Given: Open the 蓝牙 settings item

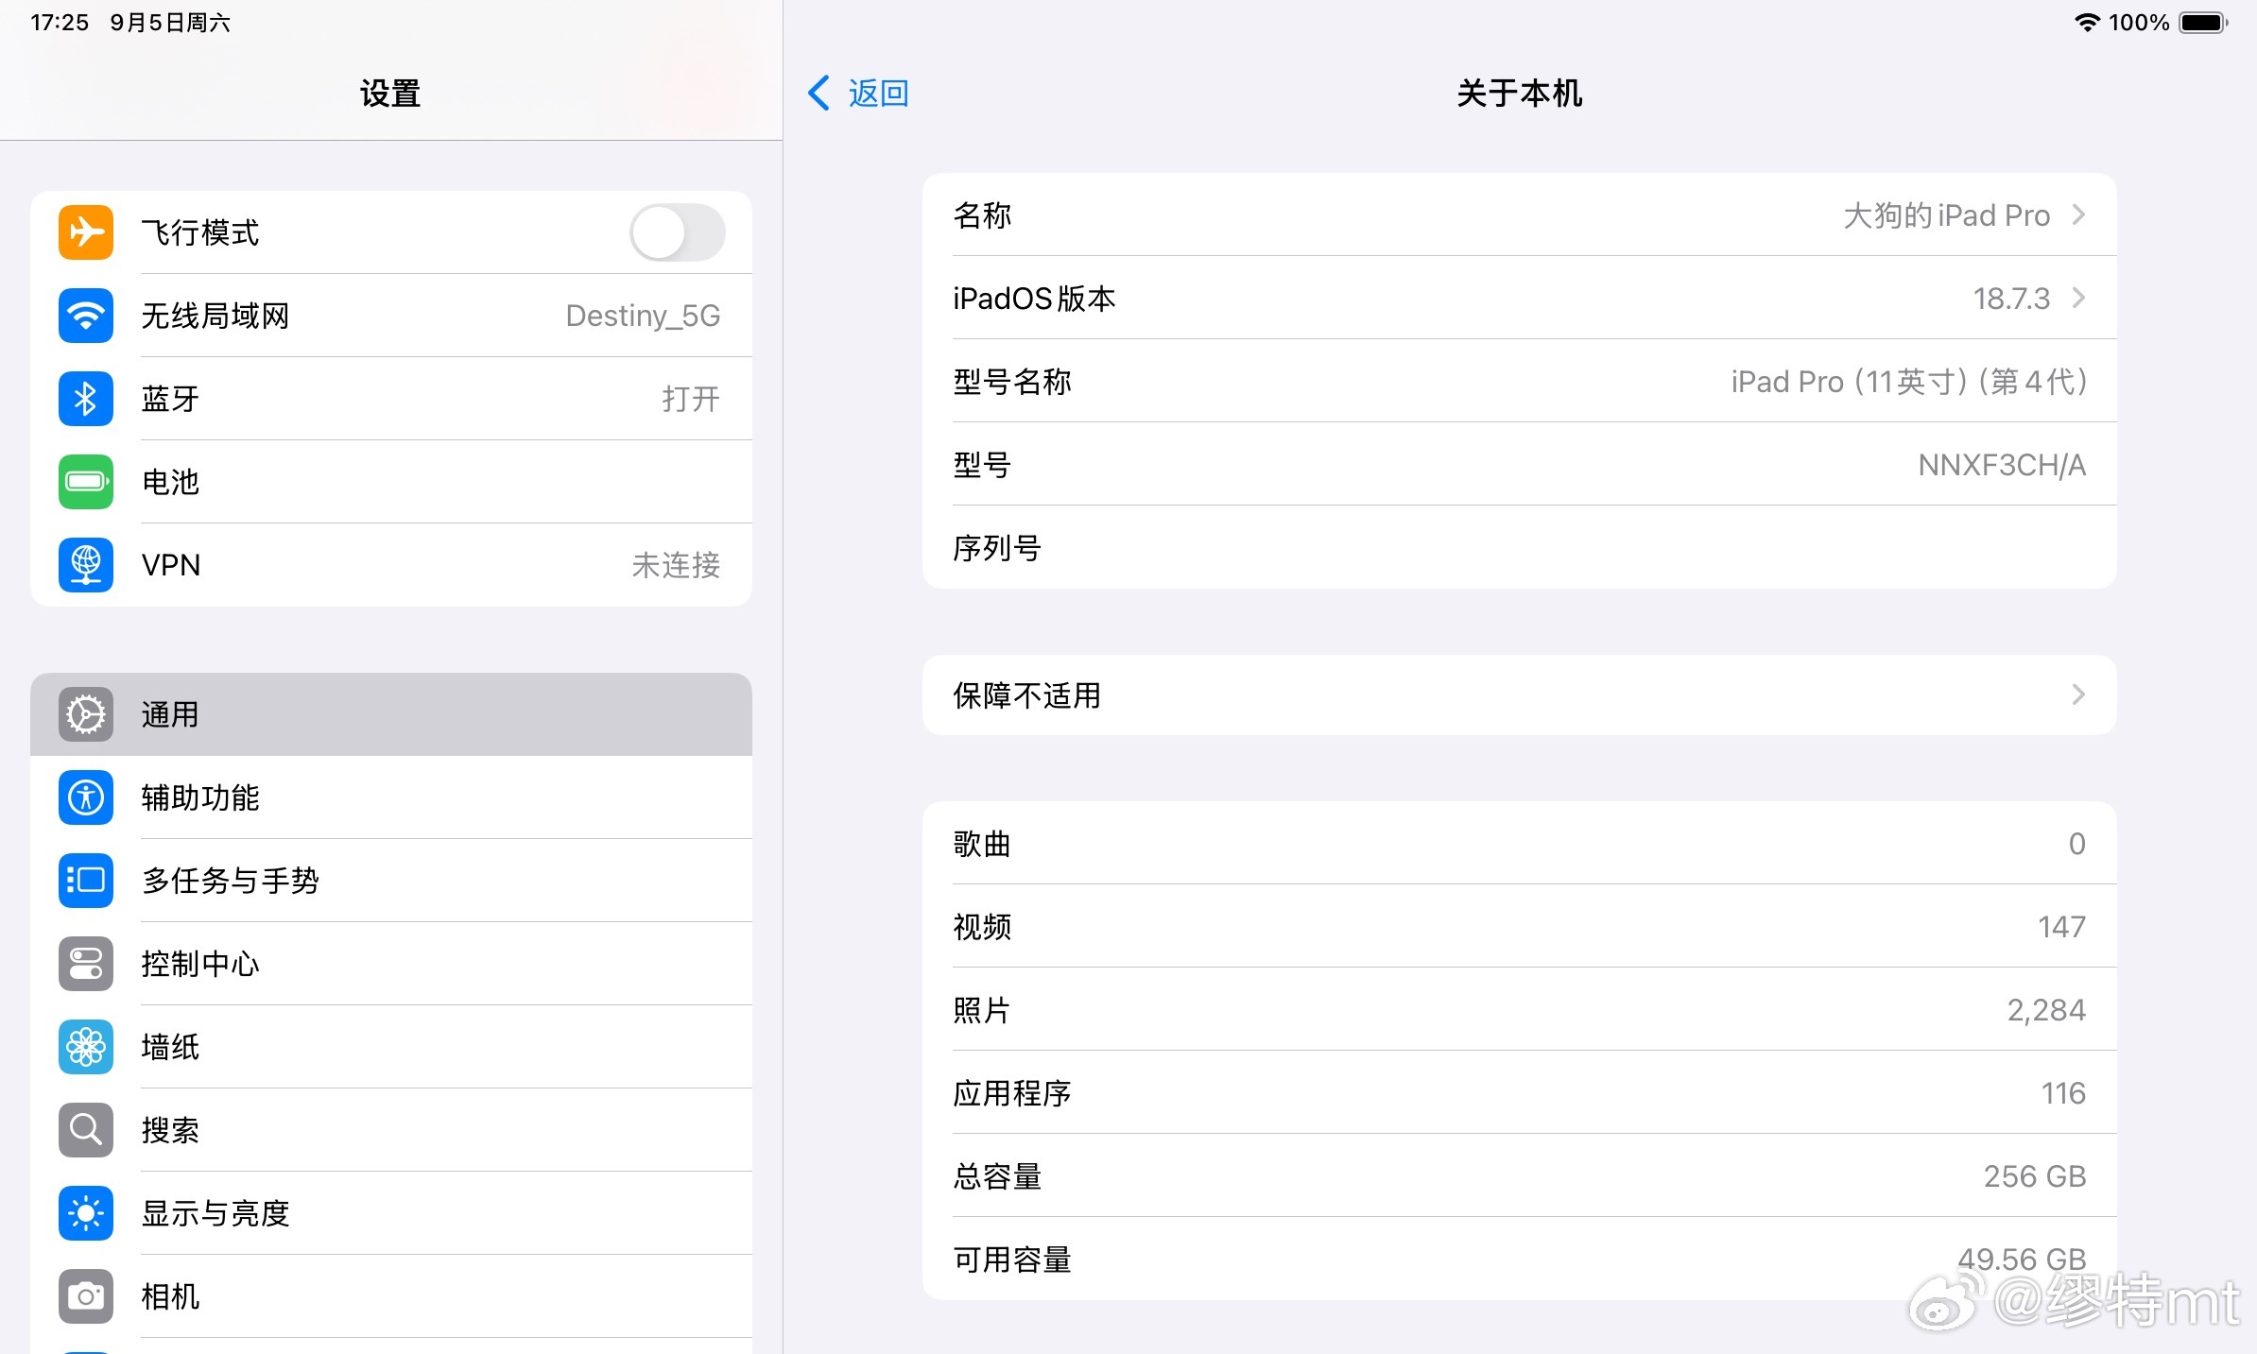Looking at the screenshot, I should (x=391, y=399).
